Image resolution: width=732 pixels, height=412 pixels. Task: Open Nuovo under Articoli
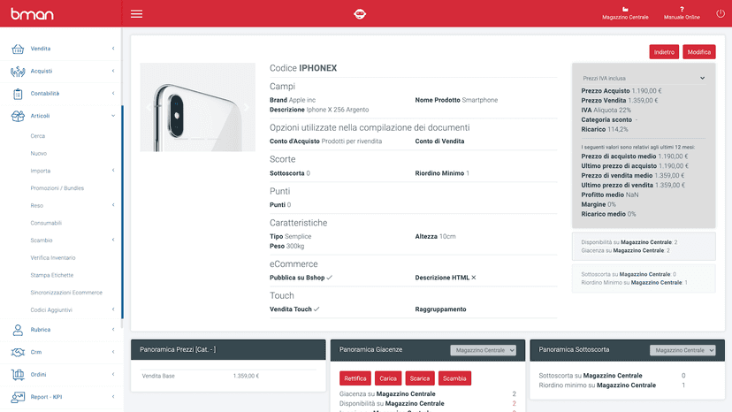point(39,153)
